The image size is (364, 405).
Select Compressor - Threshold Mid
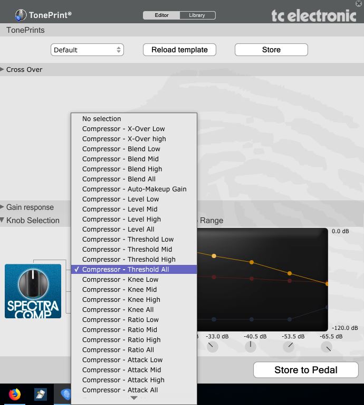click(x=134, y=250)
